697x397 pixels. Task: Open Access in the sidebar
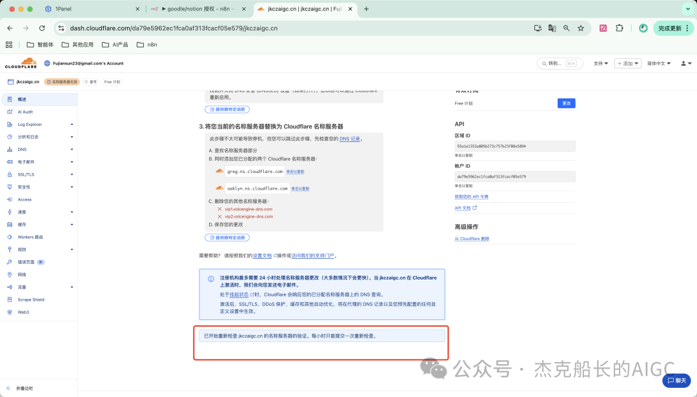[x=25, y=199]
